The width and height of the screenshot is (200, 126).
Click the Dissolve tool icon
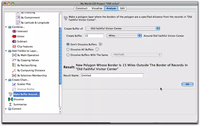pyautogui.click(x=10, y=99)
